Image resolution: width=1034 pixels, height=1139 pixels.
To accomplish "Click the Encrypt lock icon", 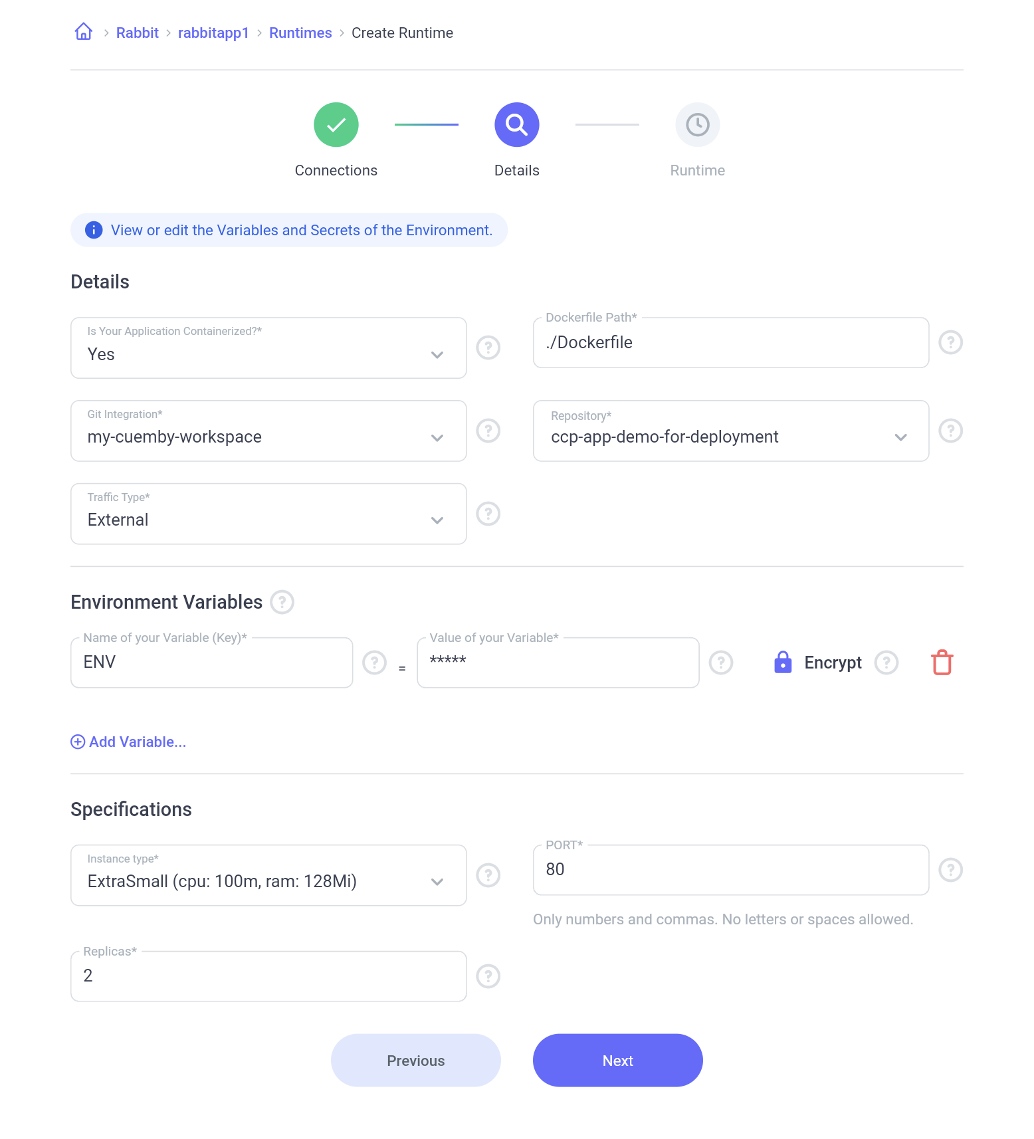I will [783, 662].
